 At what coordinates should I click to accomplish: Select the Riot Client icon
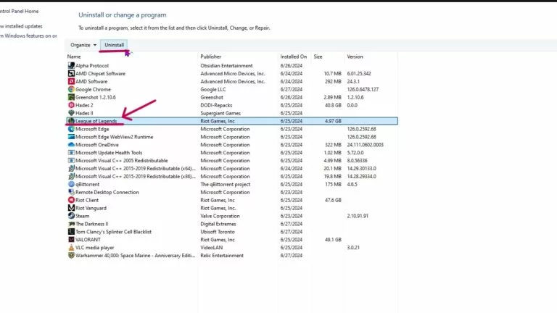[x=71, y=200]
